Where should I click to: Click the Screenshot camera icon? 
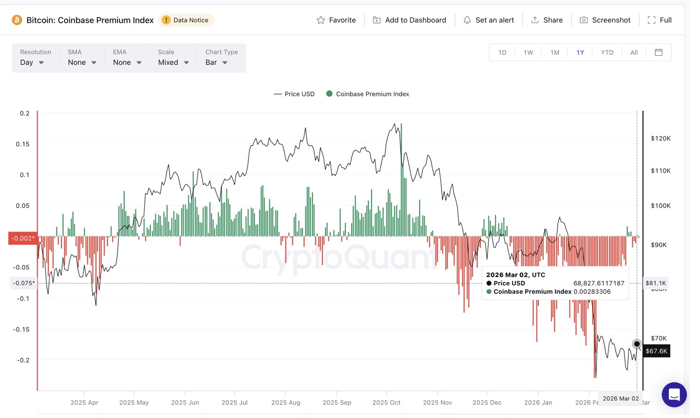(584, 20)
